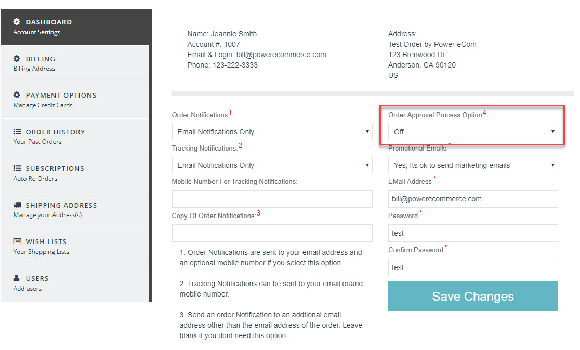Open Your Past Orders menu entry

(x=37, y=142)
